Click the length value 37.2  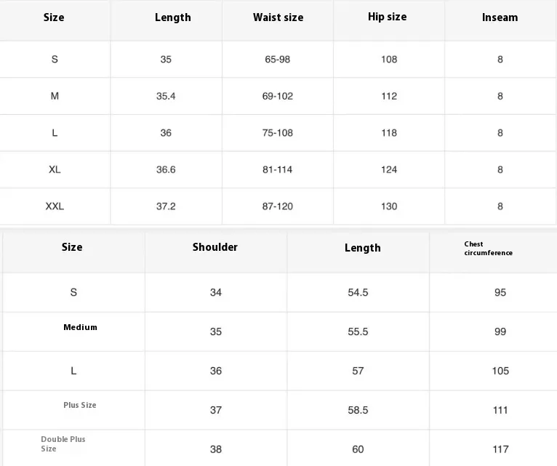pos(166,206)
